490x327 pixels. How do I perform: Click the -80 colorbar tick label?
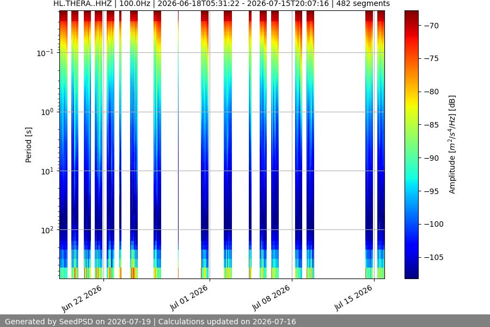[431, 92]
